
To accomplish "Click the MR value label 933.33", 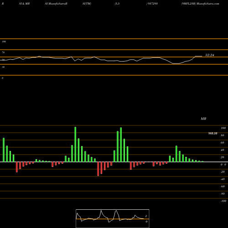I will (x=212, y=134).
